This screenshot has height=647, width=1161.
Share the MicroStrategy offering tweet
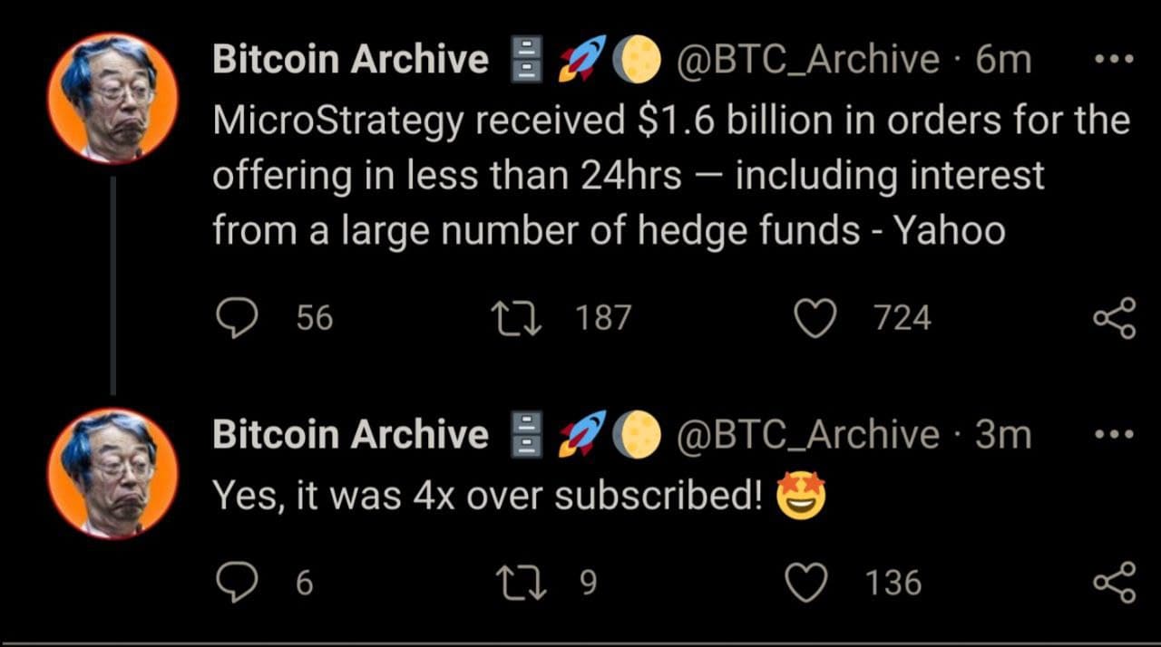tap(1114, 318)
